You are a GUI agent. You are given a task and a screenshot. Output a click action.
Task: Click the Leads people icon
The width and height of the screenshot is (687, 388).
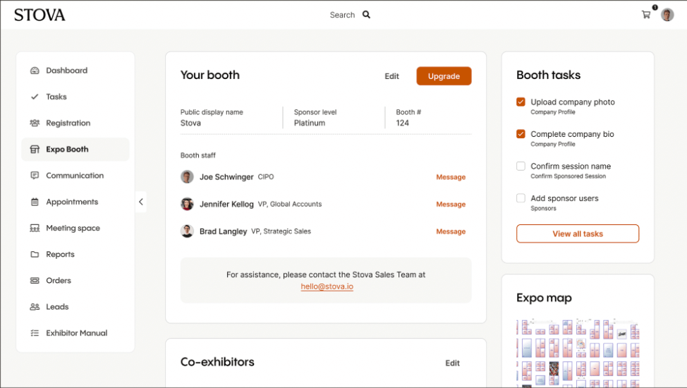[35, 307]
